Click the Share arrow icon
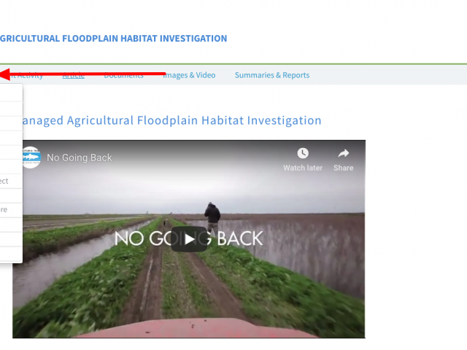This screenshot has width=467, height=350. pos(344,154)
